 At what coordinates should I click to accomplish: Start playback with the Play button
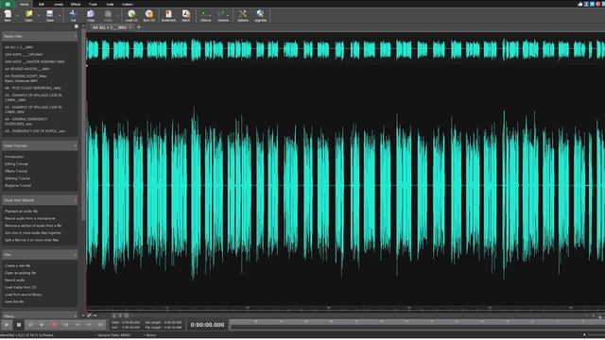click(x=7, y=325)
